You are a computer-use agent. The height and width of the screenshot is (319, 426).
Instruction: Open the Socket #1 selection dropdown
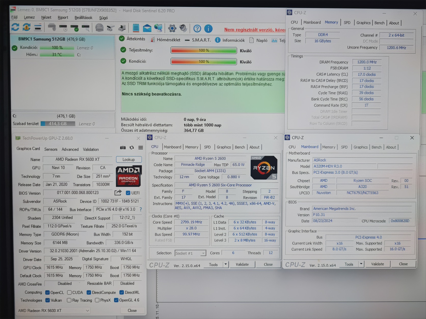190,253
